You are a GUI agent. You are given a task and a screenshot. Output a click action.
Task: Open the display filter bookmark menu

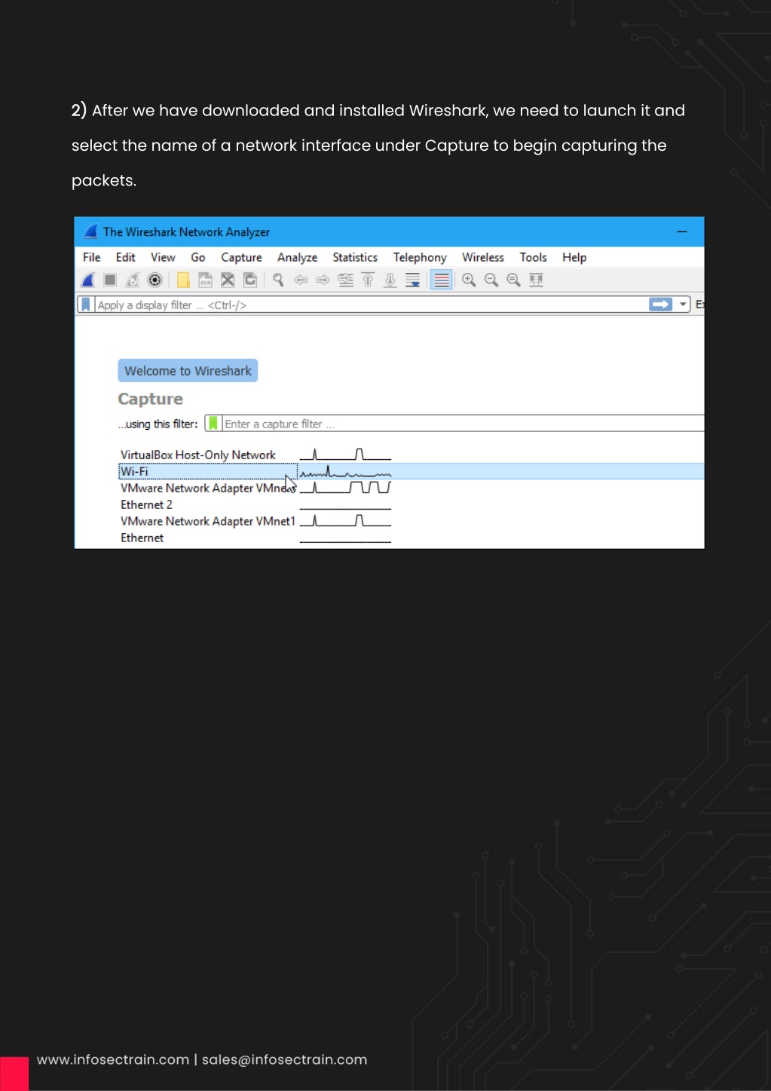[86, 305]
